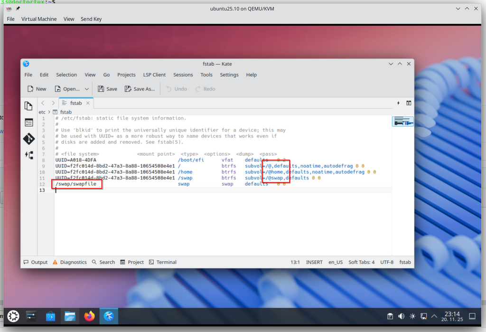486x332 pixels.
Task: Create a new document with New
Action: (37, 89)
